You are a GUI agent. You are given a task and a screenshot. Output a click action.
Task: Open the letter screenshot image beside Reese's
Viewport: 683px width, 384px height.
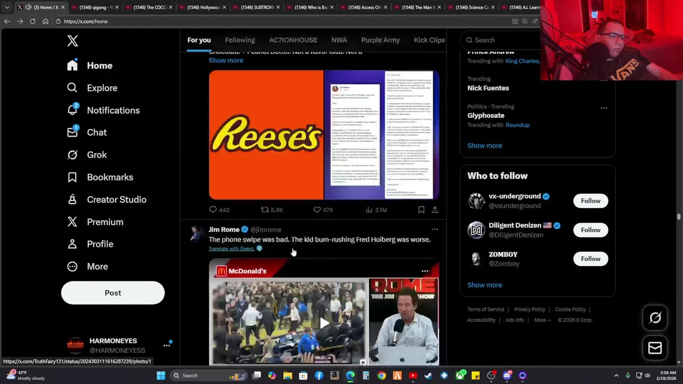[x=382, y=135]
